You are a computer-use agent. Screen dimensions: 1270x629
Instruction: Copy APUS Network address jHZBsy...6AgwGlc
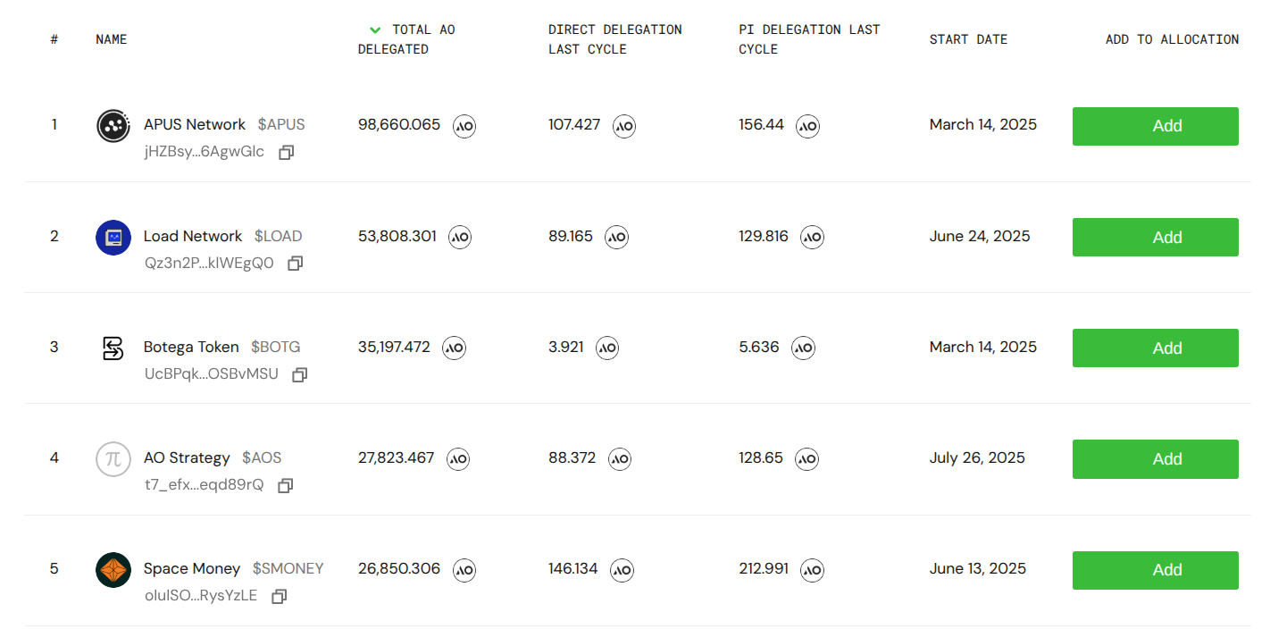286,153
